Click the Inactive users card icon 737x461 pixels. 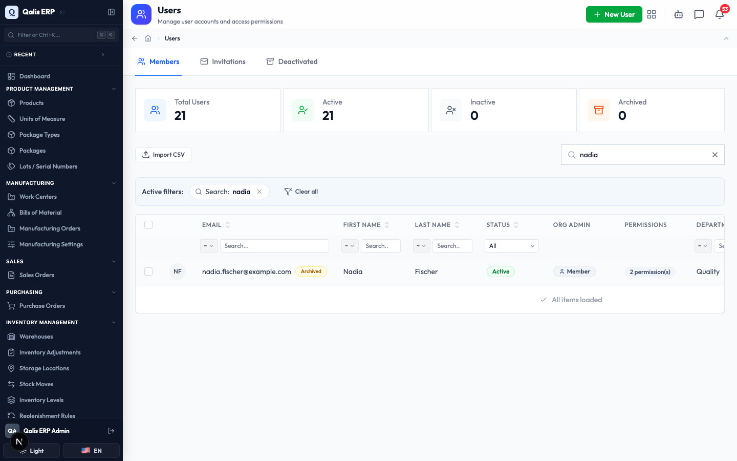[451, 110]
